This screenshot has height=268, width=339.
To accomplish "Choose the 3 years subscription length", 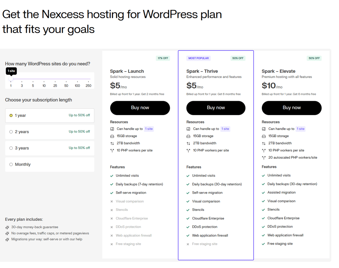I will [x=50, y=148].
